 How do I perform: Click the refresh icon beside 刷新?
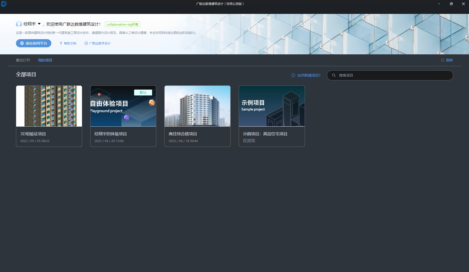[x=443, y=60]
